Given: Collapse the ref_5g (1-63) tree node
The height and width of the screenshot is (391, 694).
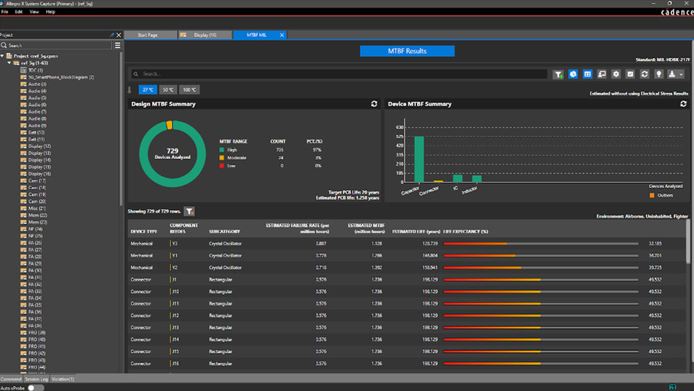Looking at the screenshot, I should [x=9, y=63].
